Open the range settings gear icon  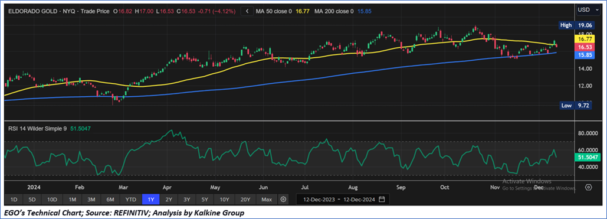283,200
